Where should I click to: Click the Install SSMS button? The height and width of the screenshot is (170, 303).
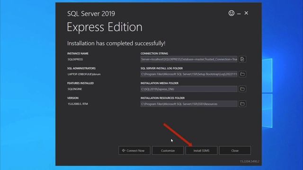(201, 151)
